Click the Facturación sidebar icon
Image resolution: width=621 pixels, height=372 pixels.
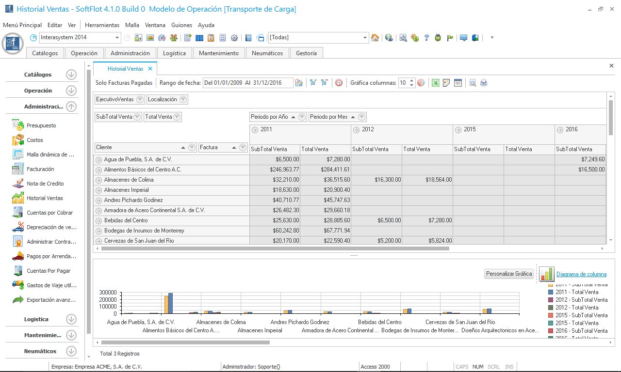tap(18, 169)
